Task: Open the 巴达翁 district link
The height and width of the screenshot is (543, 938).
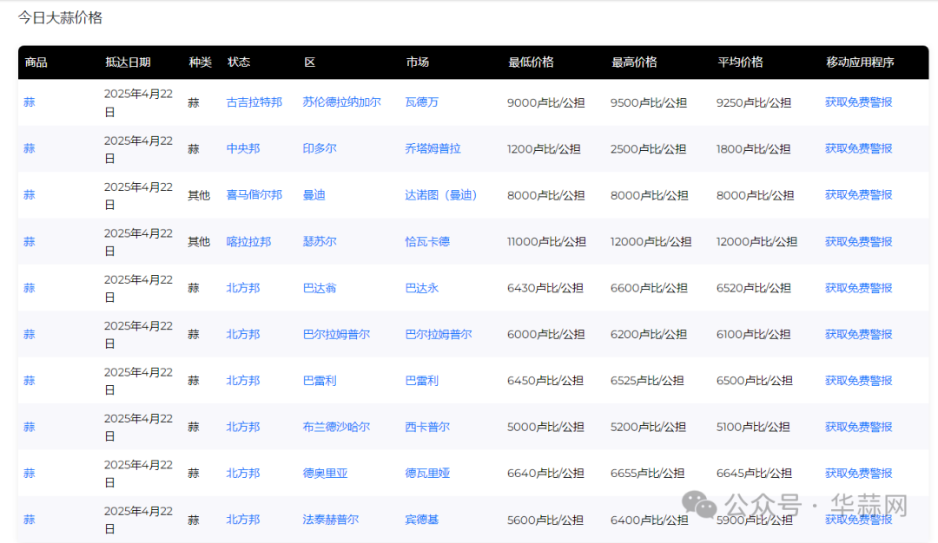Action: (320, 288)
